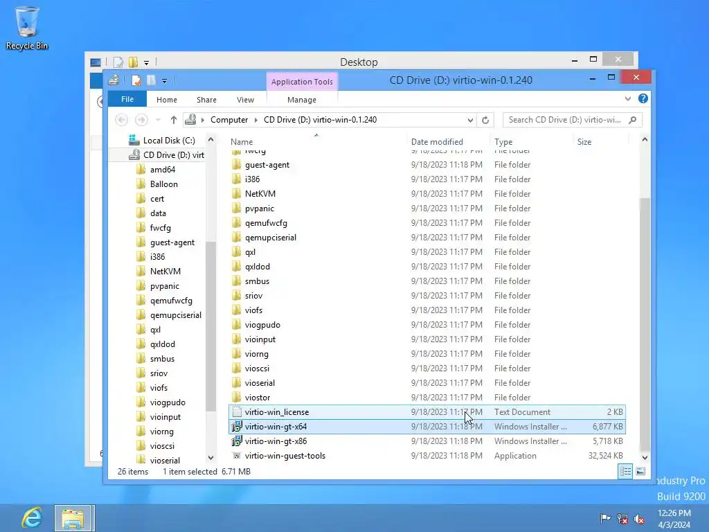Switch to Details view layout button
Image resolution: width=709 pixels, height=532 pixels.
click(x=625, y=471)
